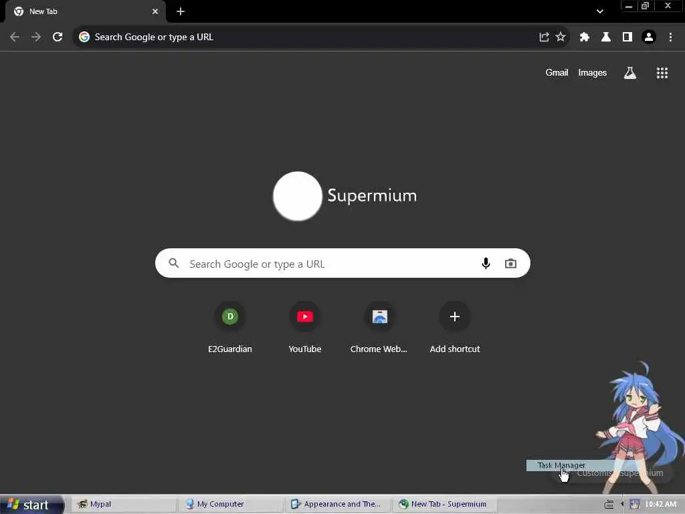Open Search Labs flask on page

(x=630, y=73)
